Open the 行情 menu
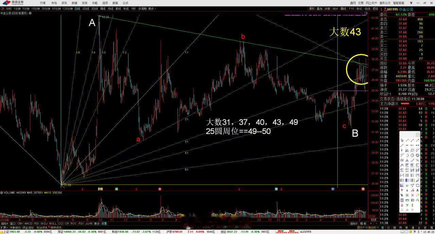Image resolution: width=435 pixels, height=234 pixels. click(43, 3)
